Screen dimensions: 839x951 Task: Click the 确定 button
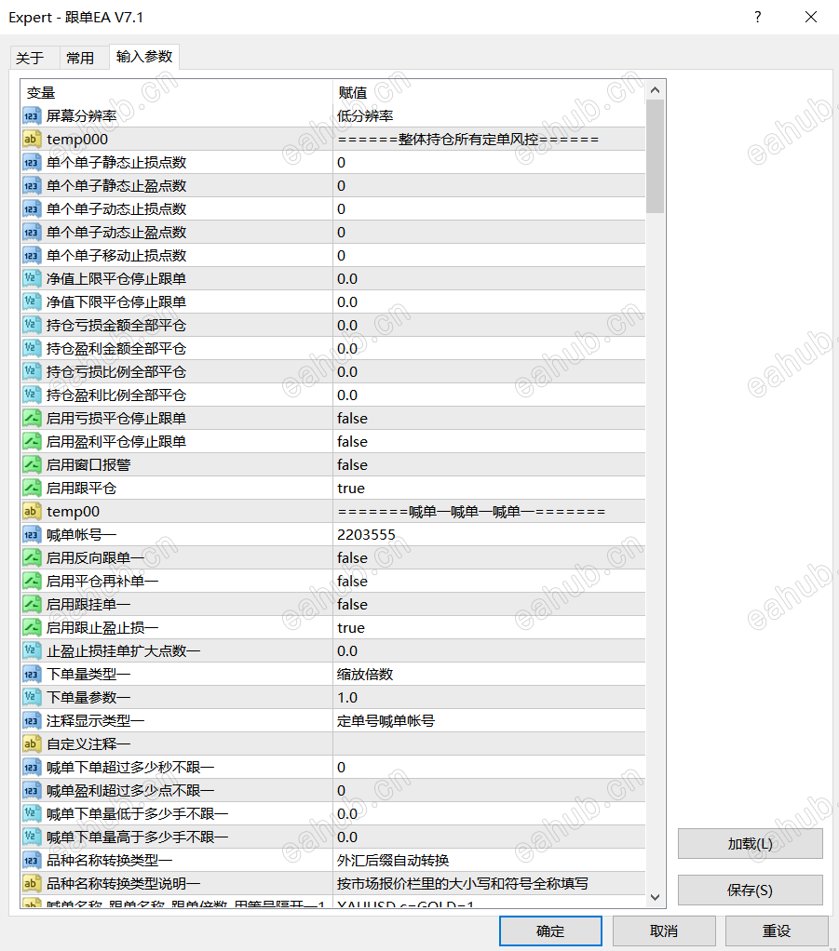[x=550, y=931]
